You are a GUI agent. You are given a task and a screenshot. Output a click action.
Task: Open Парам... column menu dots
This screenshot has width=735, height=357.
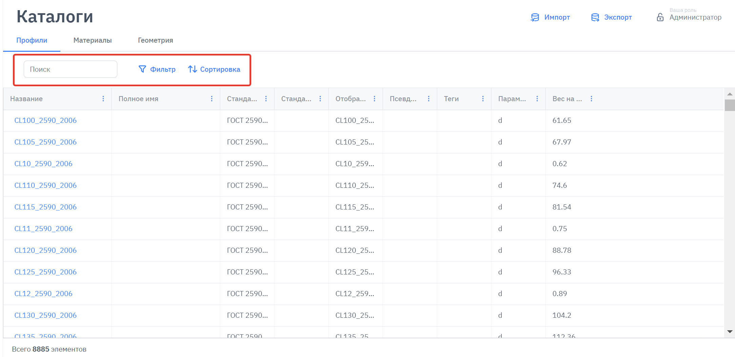(x=537, y=98)
